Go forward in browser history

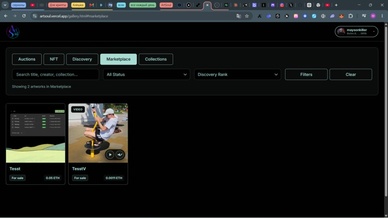coord(15,16)
